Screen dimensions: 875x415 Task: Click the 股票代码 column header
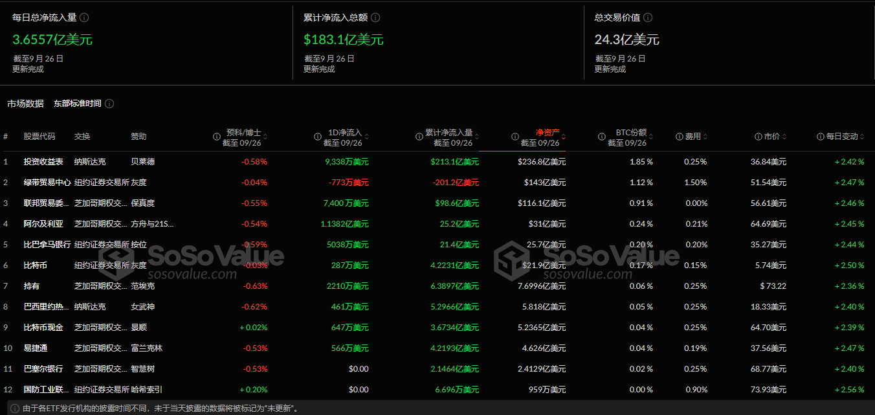click(x=39, y=137)
